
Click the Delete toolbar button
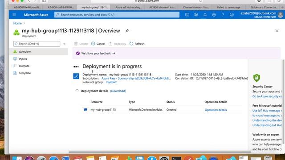(81, 44)
